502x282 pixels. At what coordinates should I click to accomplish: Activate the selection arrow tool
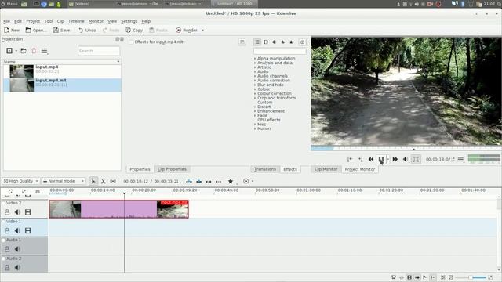point(93,181)
